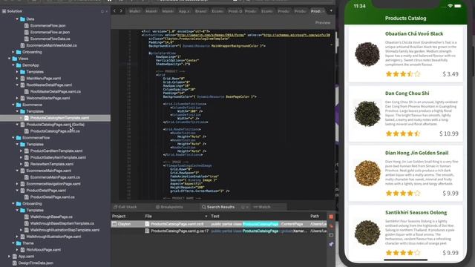Tap the Dan Cong Chou Shi tea image
Screen dimensions: 475x267
367,113
